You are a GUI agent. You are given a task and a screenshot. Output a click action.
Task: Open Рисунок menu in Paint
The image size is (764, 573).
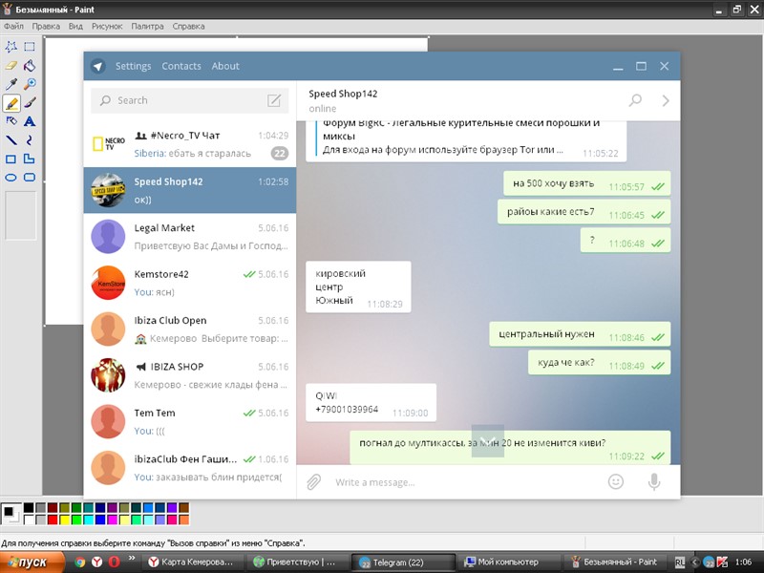tap(107, 27)
